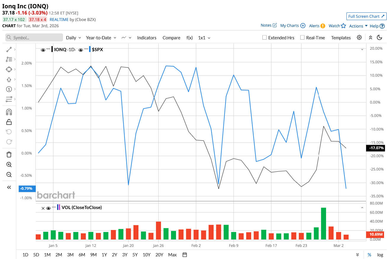Open the $SPX series options menu

tap(86, 49)
